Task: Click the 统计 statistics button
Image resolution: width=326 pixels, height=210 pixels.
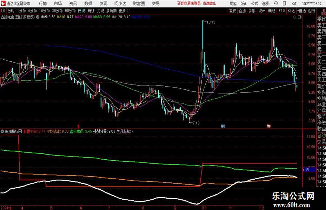Action: pyautogui.click(x=262, y=11)
